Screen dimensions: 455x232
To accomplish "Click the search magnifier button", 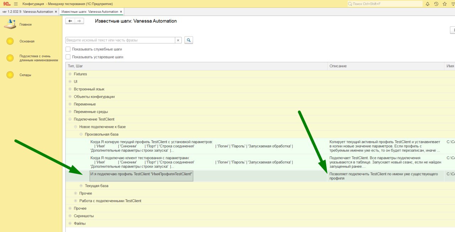I will [189, 40].
